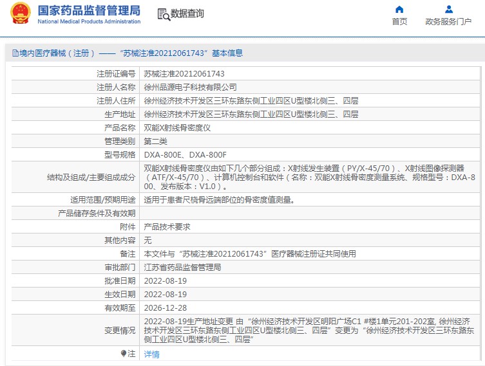Open the 数据查询 search icon
The image size is (485, 366).
(164, 15)
